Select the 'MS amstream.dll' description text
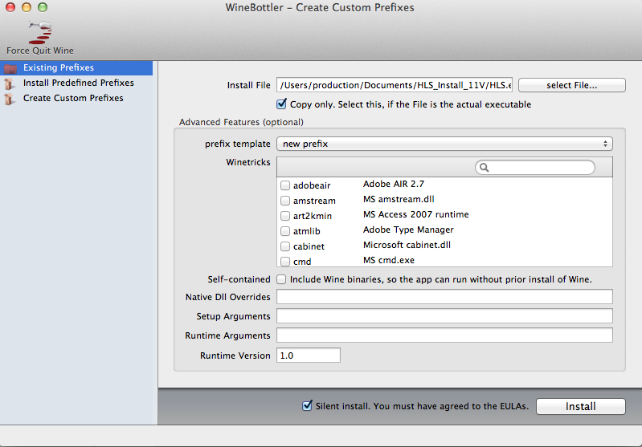642x447 pixels. (x=399, y=199)
